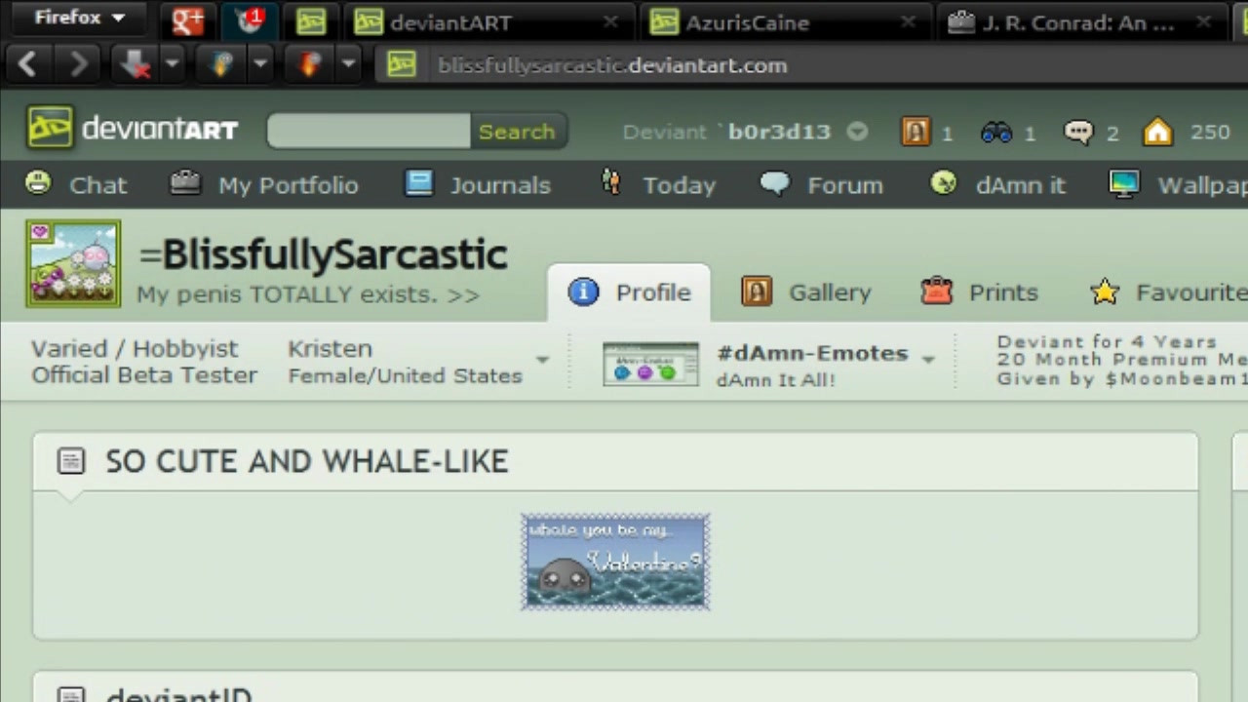Click the green Search button

[517, 132]
